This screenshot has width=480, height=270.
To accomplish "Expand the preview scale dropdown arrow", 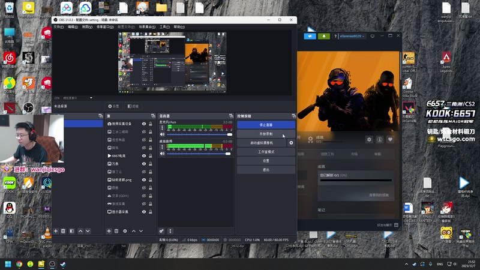I will click(91, 98).
